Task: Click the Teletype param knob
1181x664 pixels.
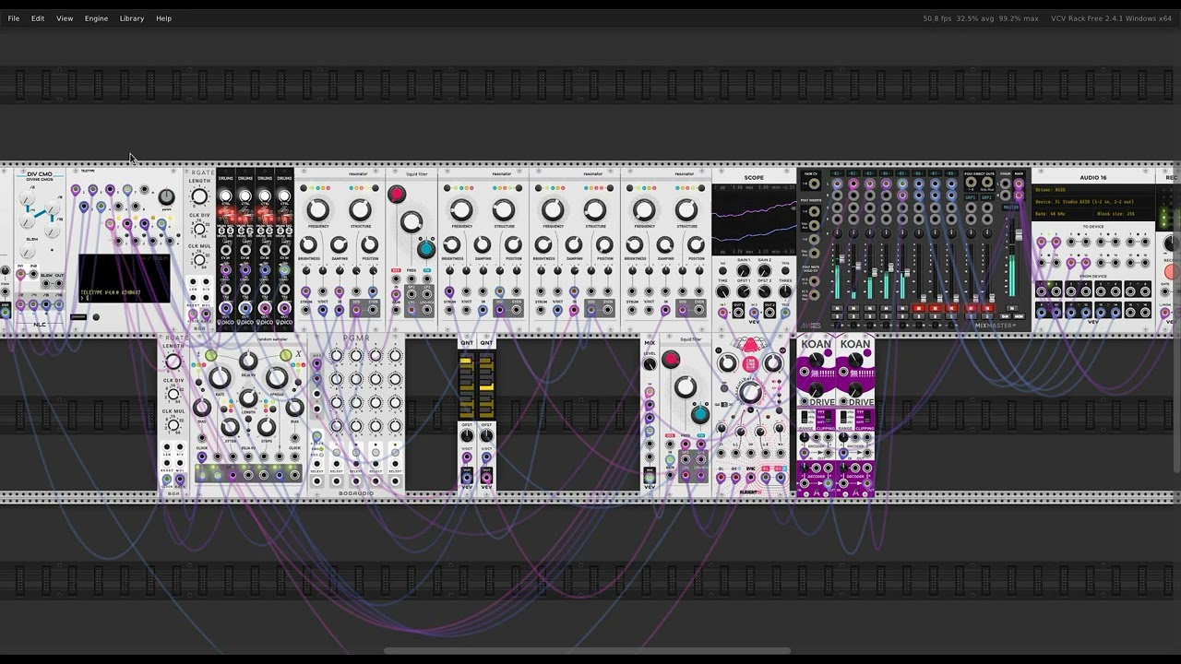Action: (x=166, y=196)
